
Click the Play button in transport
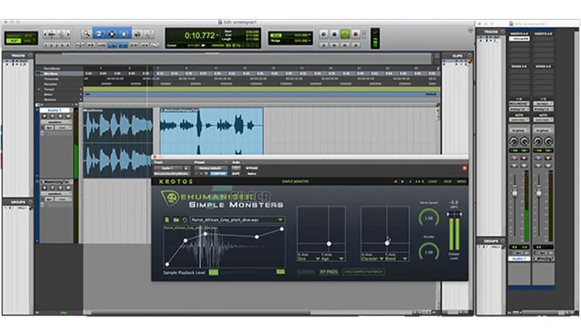(x=344, y=33)
